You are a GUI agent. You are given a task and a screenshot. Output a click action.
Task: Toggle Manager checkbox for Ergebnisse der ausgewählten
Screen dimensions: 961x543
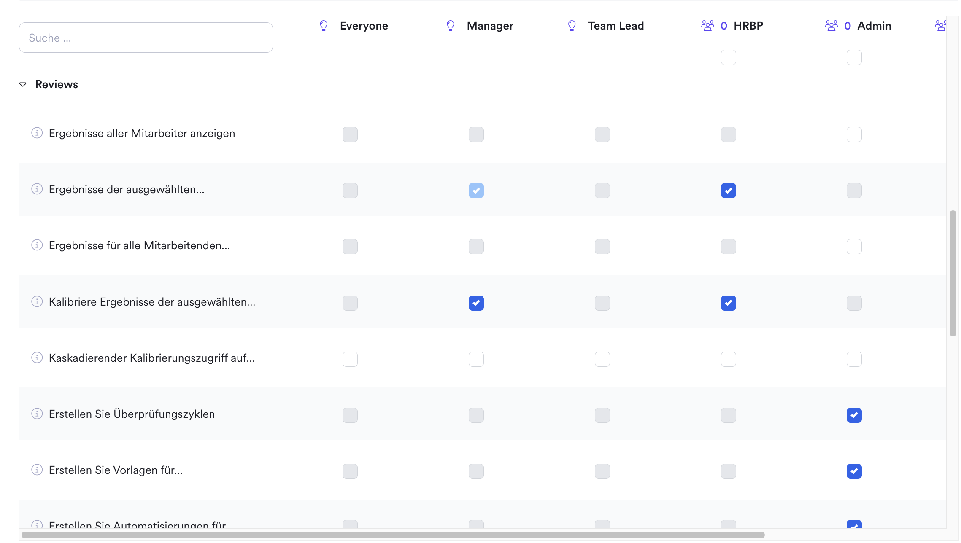pyautogui.click(x=476, y=191)
